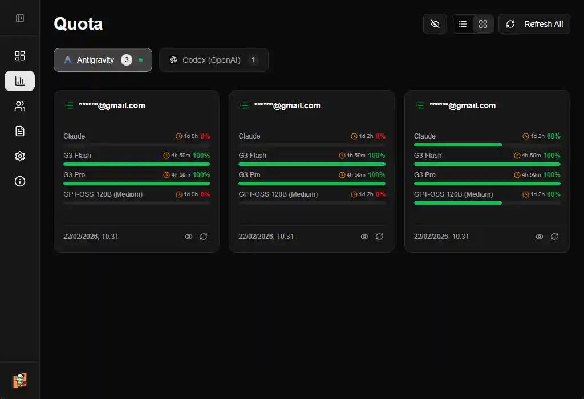
Task: Open the dashboard grid view from sidebar
Action: 19,56
